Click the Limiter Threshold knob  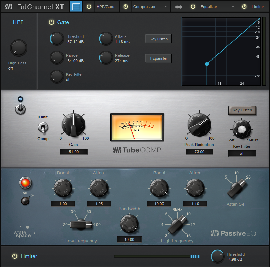[217, 256]
